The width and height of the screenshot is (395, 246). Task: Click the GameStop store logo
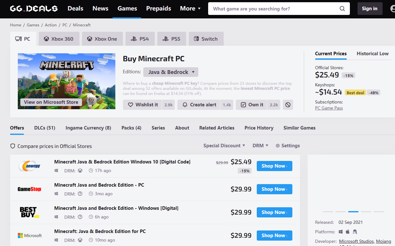click(30, 189)
